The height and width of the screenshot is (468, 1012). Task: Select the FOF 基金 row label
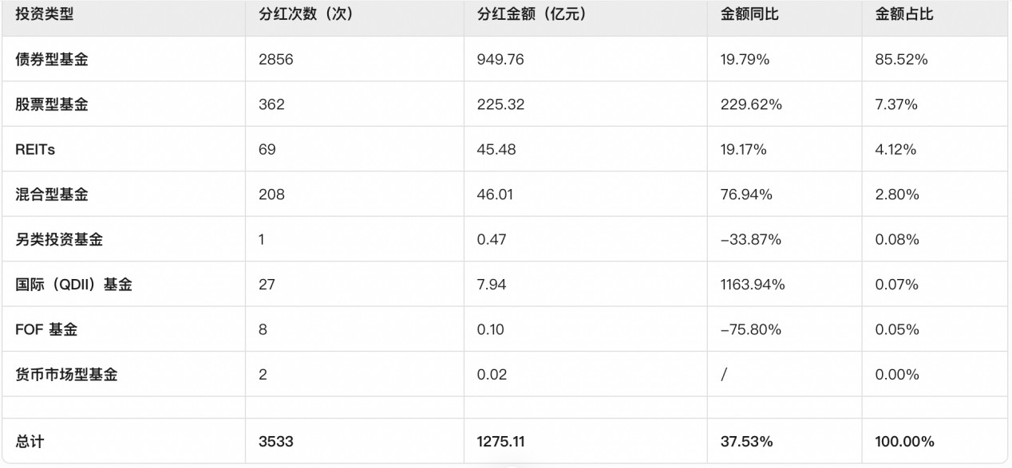[x=46, y=329]
